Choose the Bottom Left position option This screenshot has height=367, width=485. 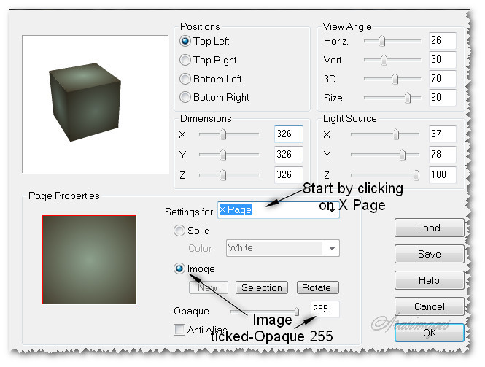click(185, 79)
